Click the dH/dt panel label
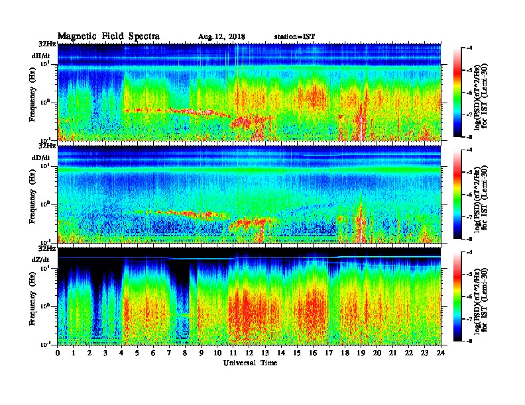This screenshot has width=525, height=405. [41, 56]
